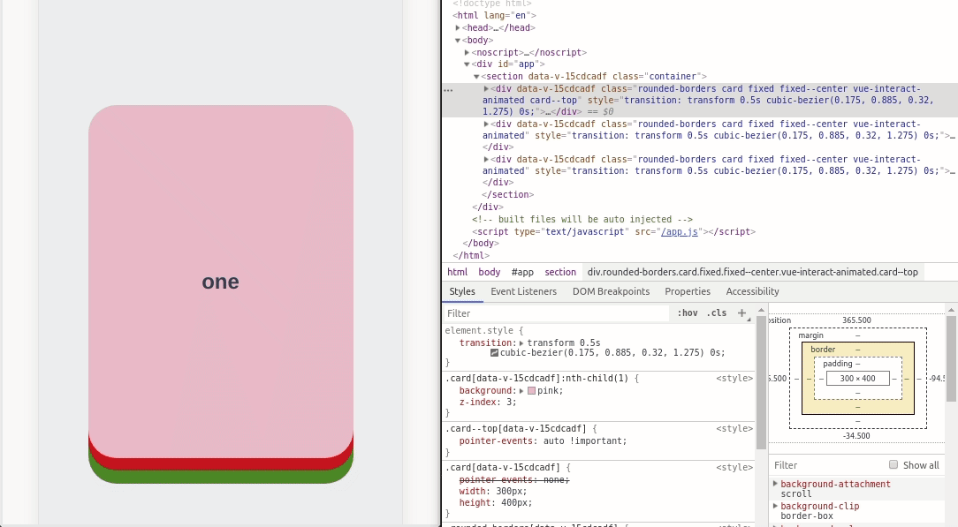
Task: Click the new style rule plus icon
Action: [741, 312]
